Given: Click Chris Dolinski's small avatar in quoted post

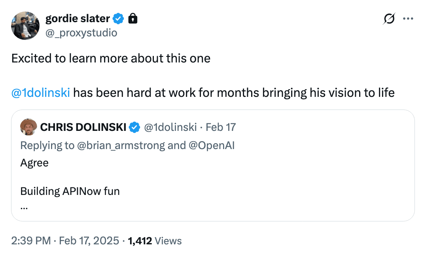Looking at the screenshot, I should pyautogui.click(x=28, y=127).
